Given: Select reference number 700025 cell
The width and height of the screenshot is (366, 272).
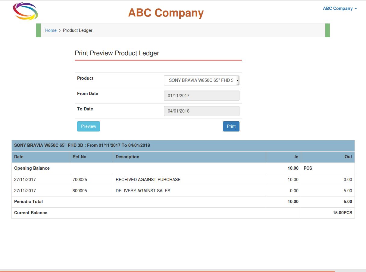Looking at the screenshot, I should 80,180.
